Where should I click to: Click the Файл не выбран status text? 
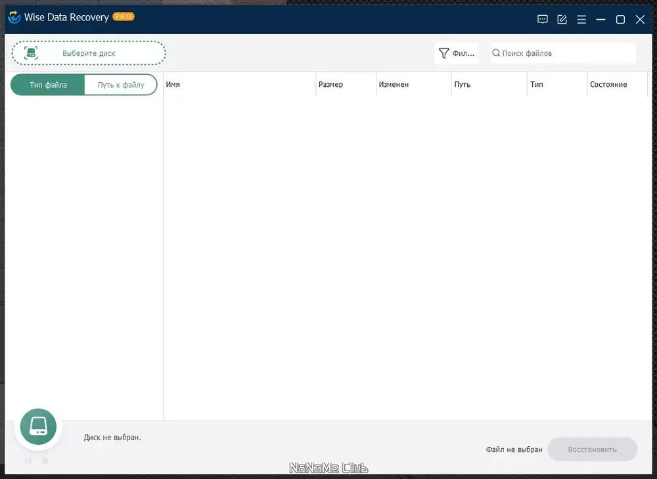tap(514, 449)
